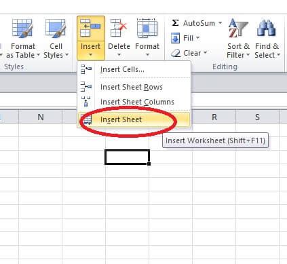
Task: Click the Fill label
Action: 188,38
